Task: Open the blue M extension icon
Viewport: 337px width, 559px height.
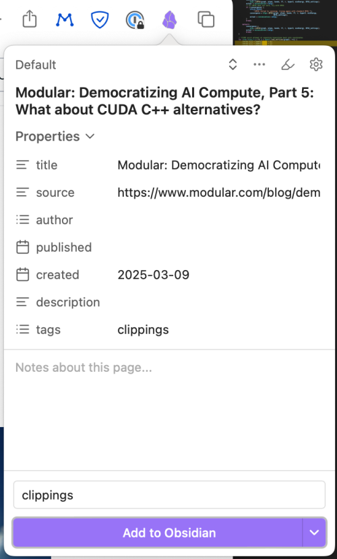Action: point(65,20)
